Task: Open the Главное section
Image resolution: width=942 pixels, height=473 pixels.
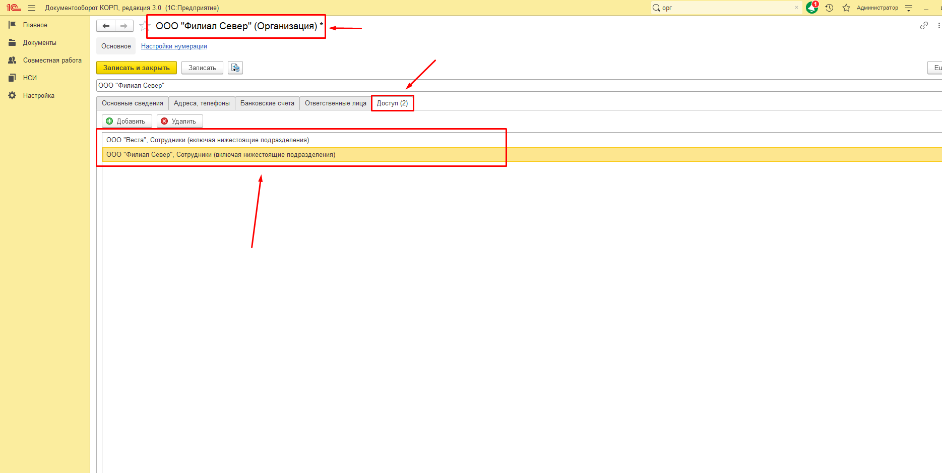Action: tap(35, 25)
